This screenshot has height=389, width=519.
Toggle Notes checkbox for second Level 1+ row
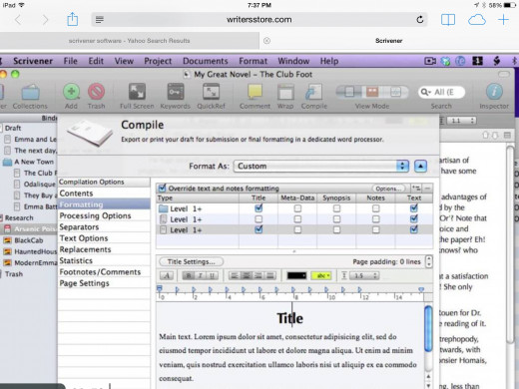tap(376, 219)
